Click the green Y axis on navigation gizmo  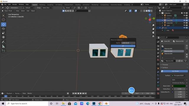[154, 18]
